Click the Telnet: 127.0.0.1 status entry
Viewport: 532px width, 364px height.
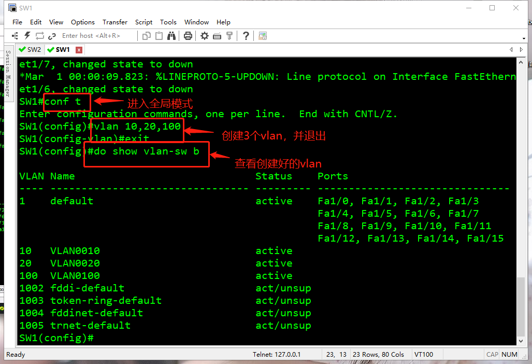point(277,355)
